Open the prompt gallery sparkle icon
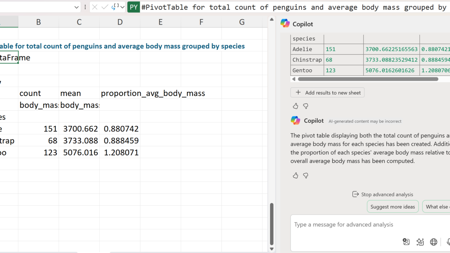Screen dimensions: 450x253 (x=420, y=242)
